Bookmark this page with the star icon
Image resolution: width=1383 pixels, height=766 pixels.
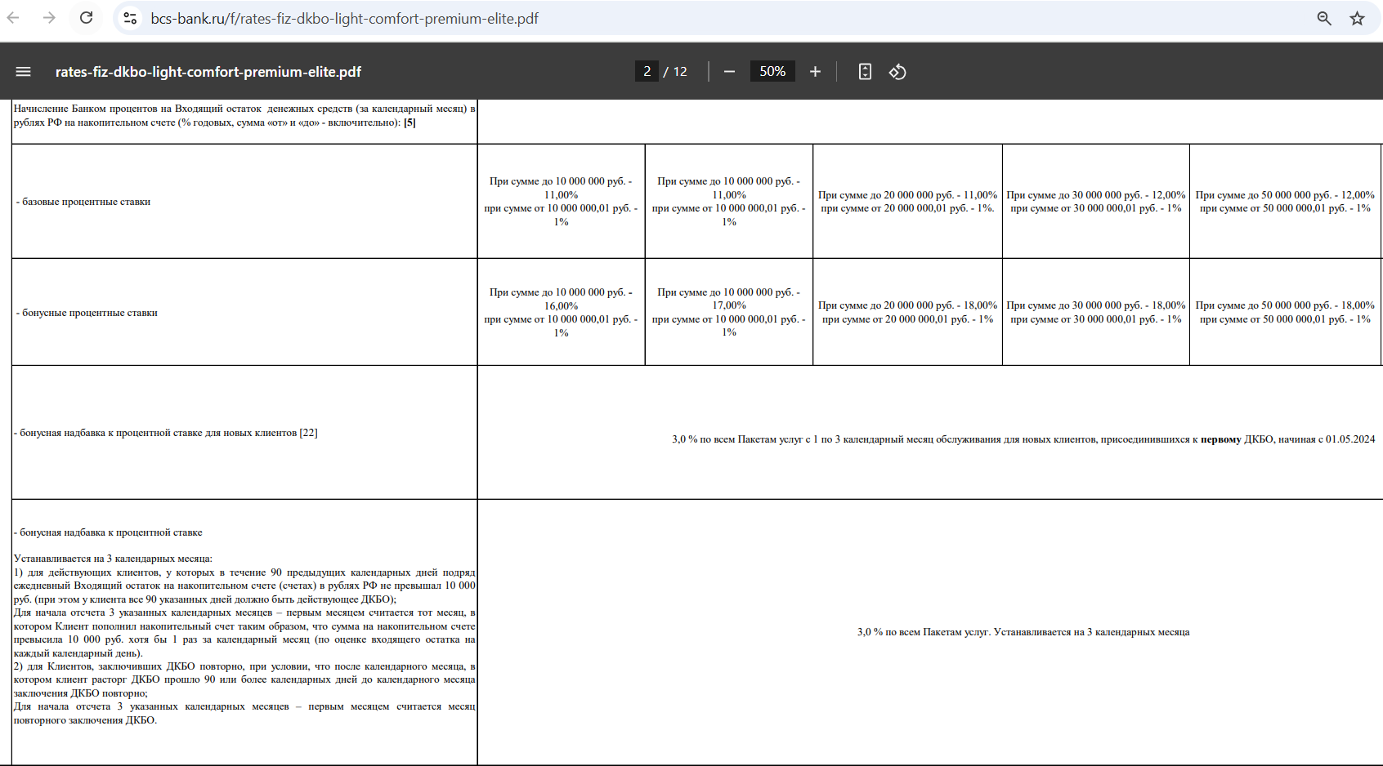1357,18
